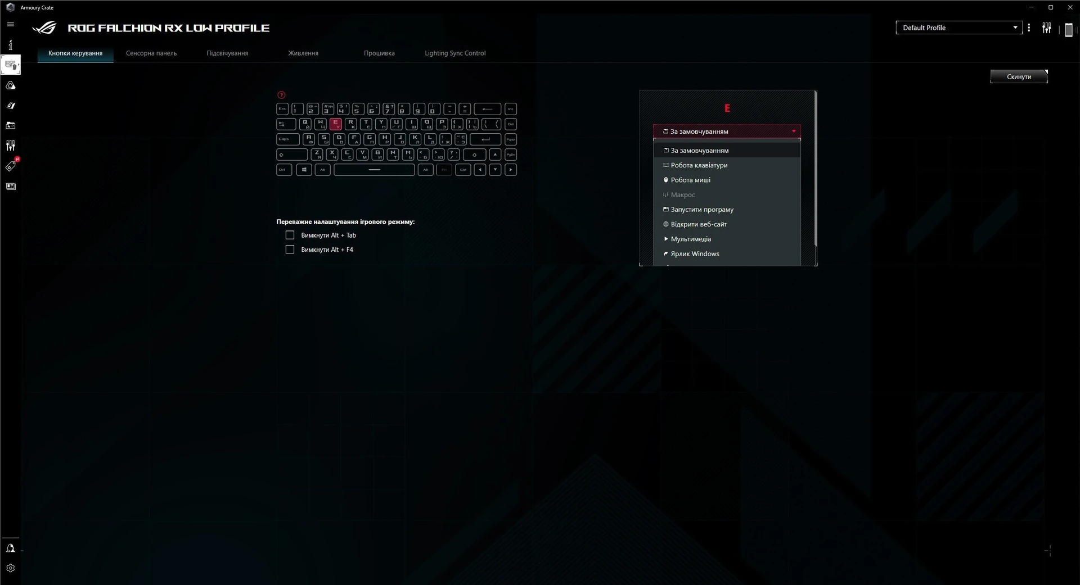
Task: Switch to 'Сенсорна панель' tab
Action: point(151,53)
